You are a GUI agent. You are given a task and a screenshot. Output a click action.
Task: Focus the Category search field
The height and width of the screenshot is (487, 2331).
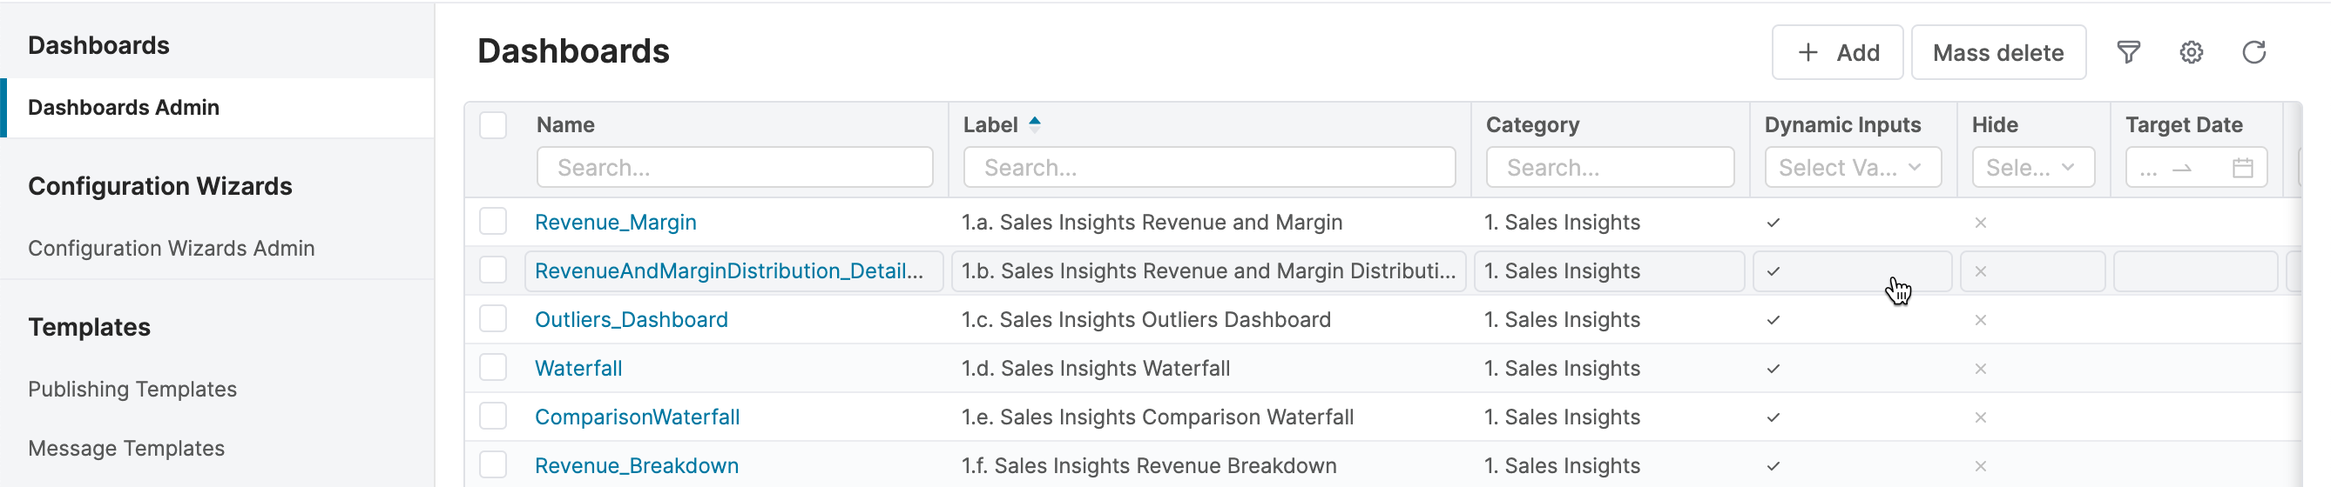tap(1609, 168)
